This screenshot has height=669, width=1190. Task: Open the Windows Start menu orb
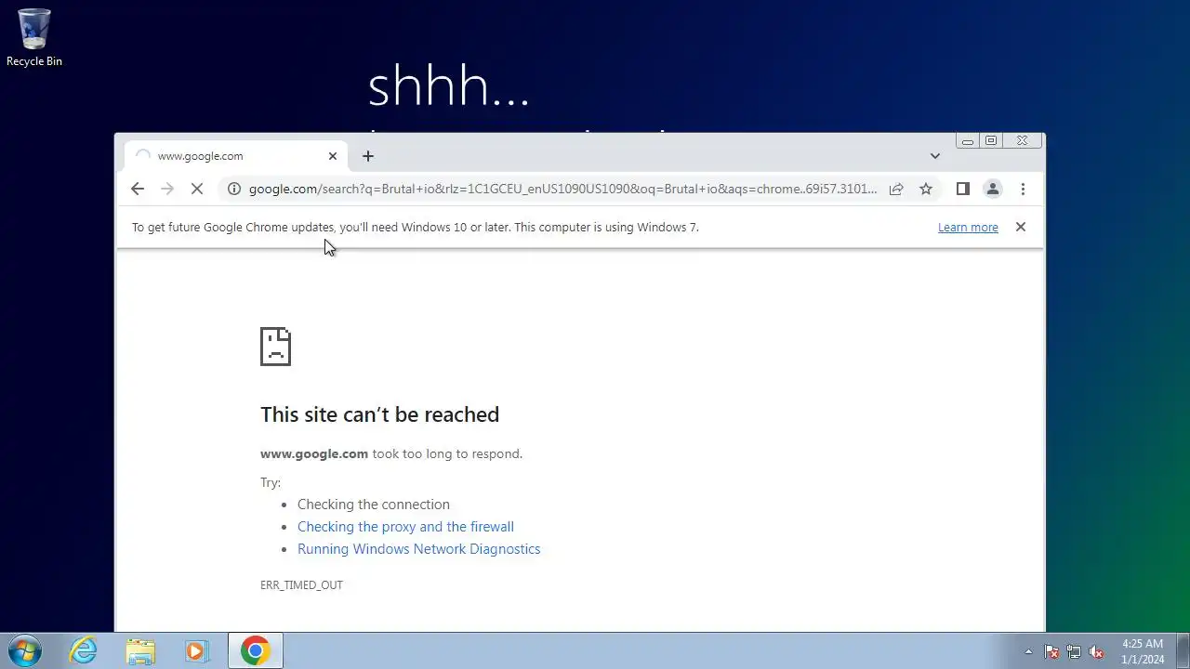25,650
